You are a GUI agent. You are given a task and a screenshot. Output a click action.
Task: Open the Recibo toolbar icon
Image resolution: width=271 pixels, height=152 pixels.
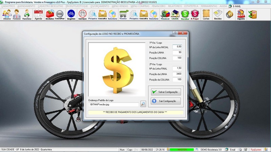[x=218, y=15]
